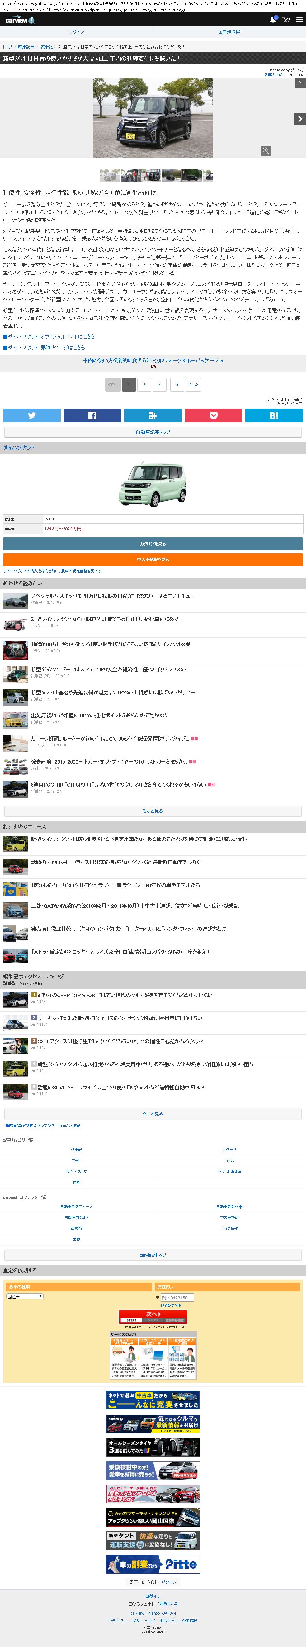Screen dimensions: 306x1647
Task: Select the ID新規取得 tab
Action: click(229, 32)
